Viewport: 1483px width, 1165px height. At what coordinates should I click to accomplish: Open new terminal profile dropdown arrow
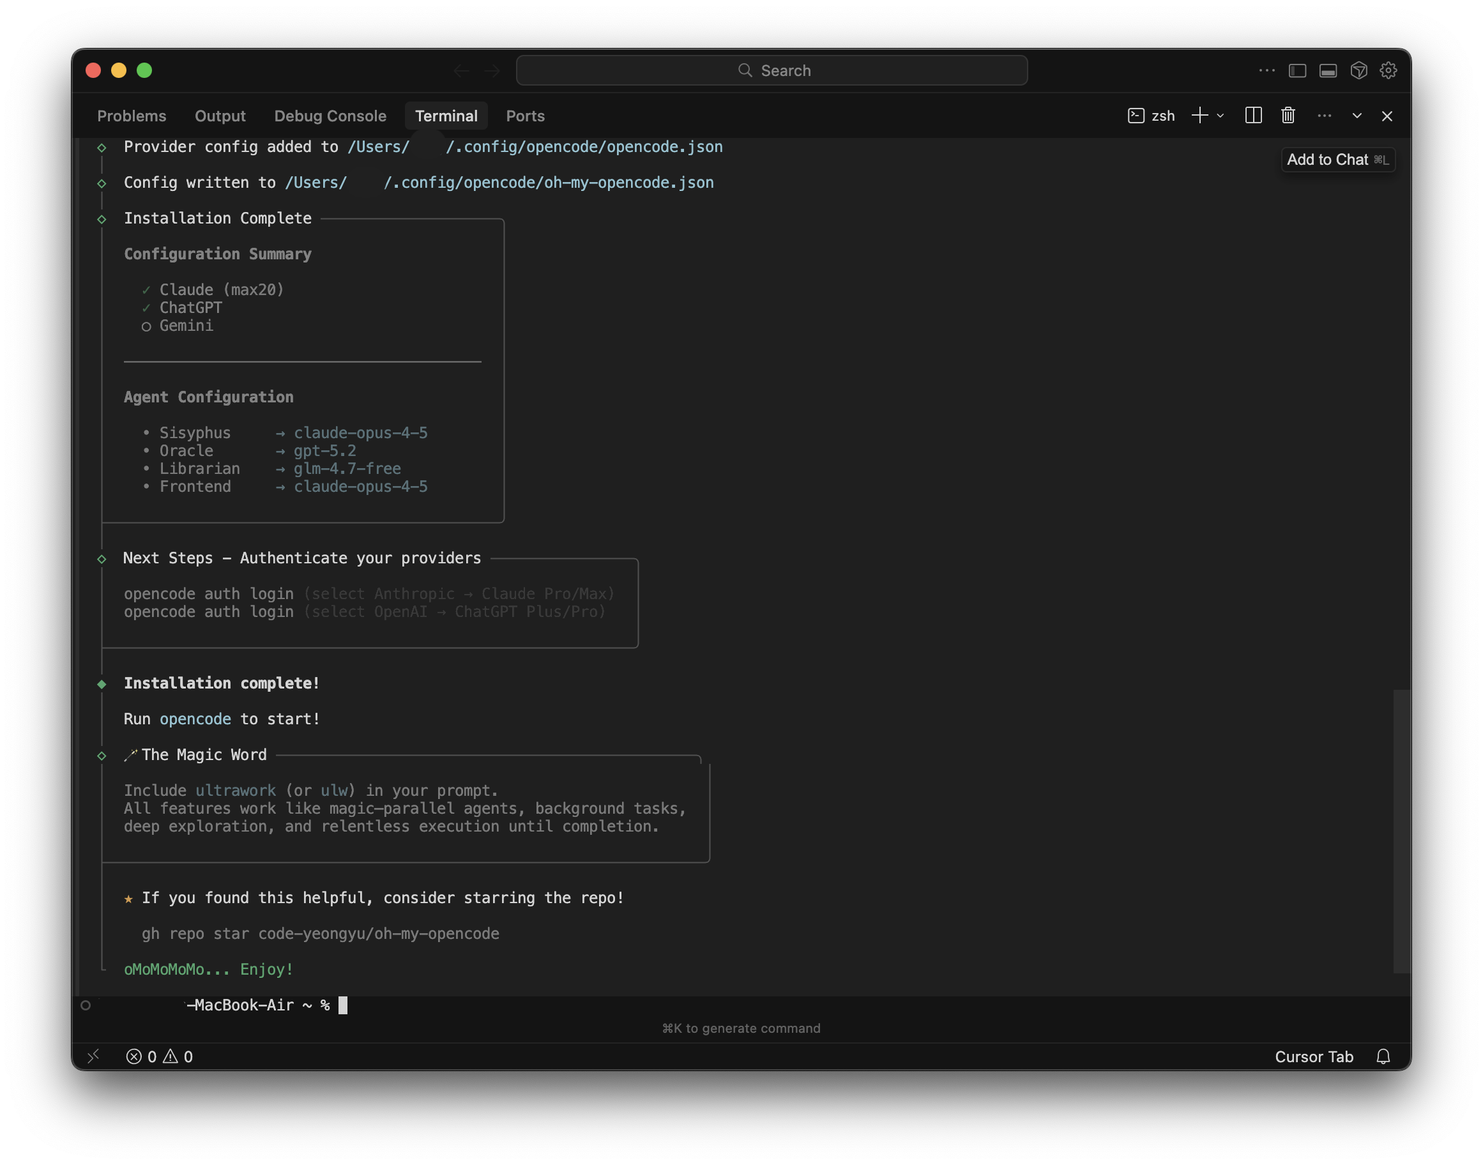(1221, 116)
